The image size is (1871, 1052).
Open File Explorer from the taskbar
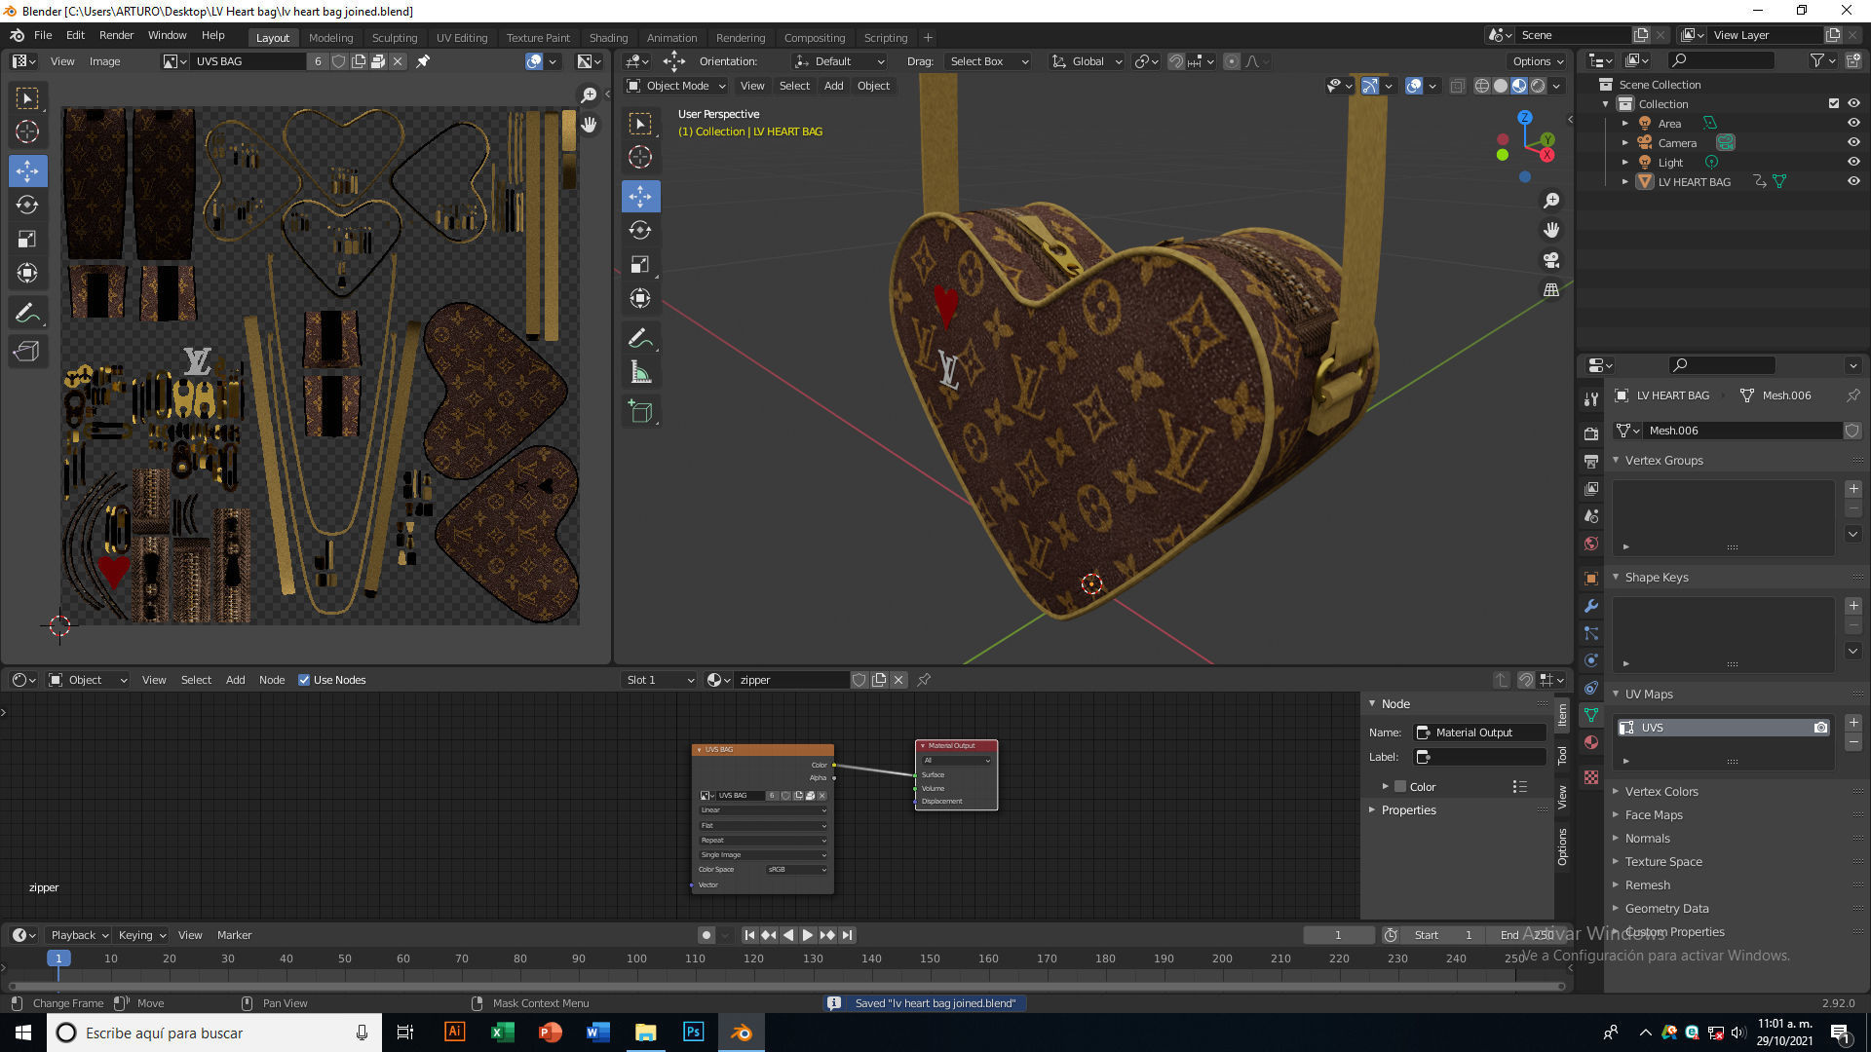point(645,1033)
